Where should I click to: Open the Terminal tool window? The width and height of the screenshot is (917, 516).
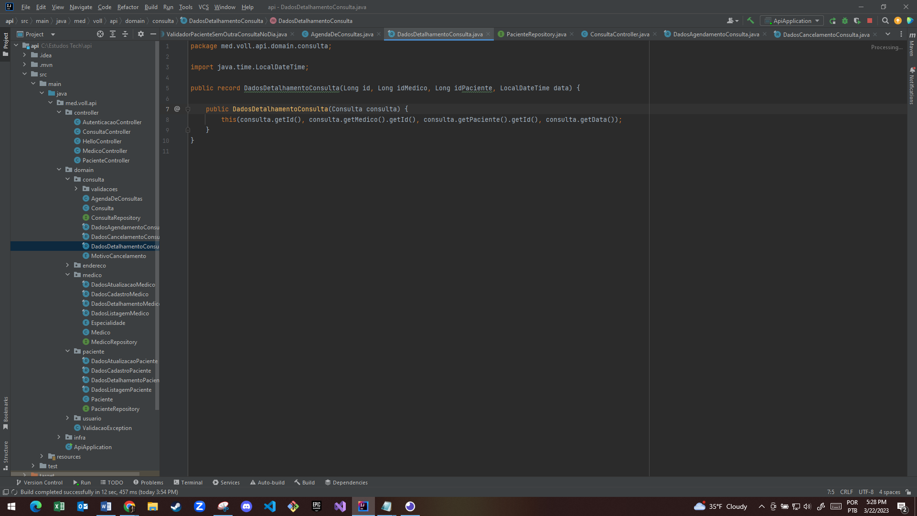coord(188,482)
